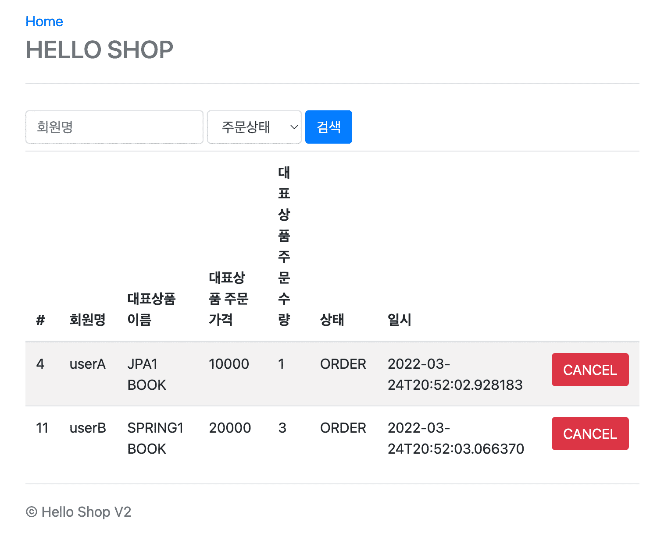Click the 20000 price cell

coord(230,428)
